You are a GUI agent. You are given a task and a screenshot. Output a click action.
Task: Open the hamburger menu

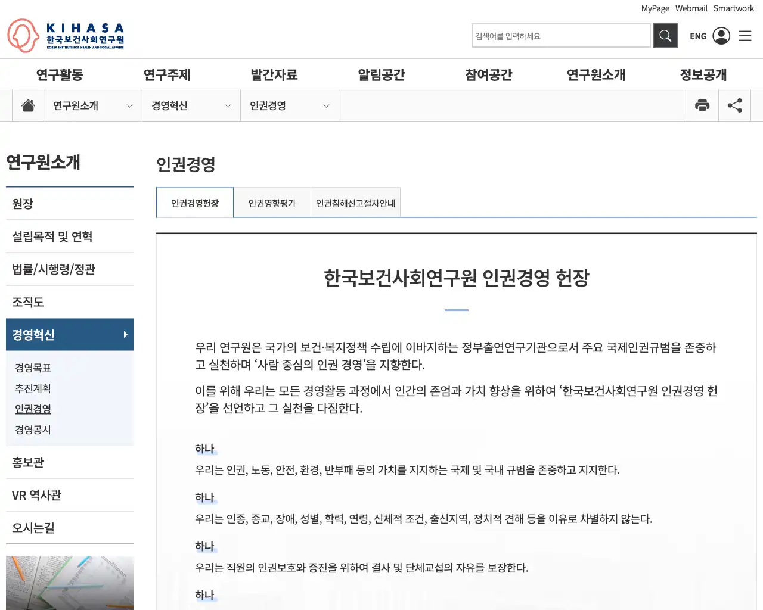coord(745,36)
